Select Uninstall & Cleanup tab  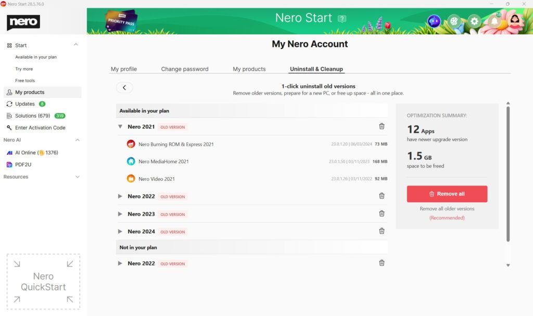[316, 69]
